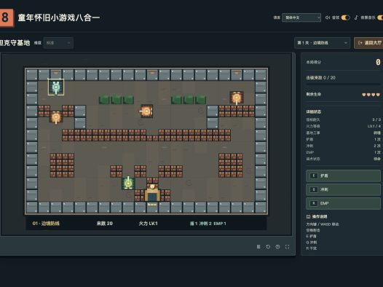Click the '火力 LV.1' firepower text

[x=148, y=223]
